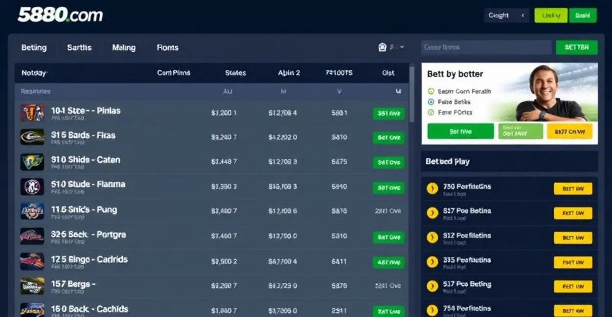This screenshot has width=612, height=317.
Task: Click the team logo beside 326 Beck - Portgre
Action: click(x=32, y=236)
